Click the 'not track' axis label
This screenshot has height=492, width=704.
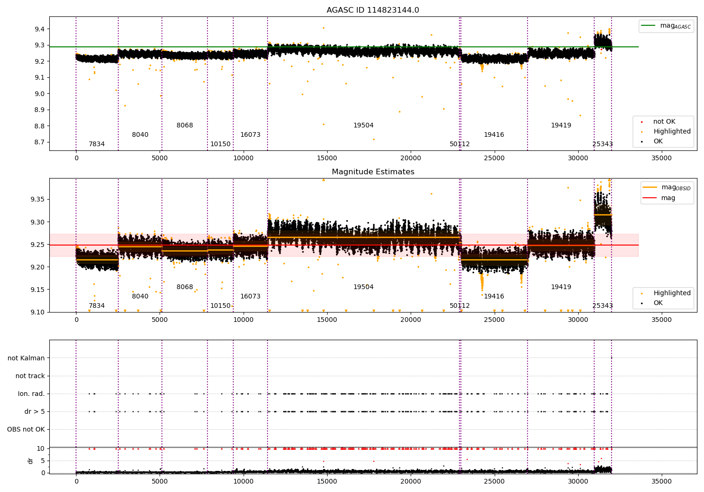pos(30,376)
